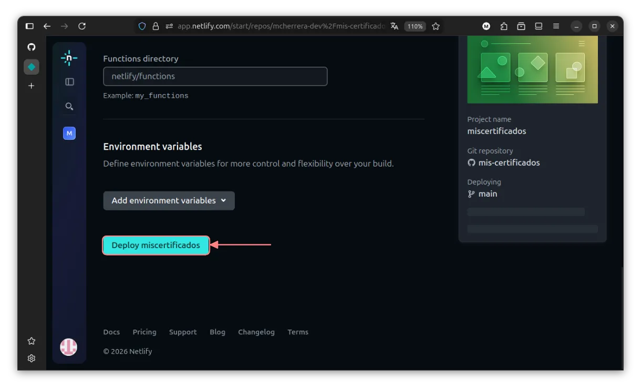The width and height of the screenshot is (641, 389).
Task: Reload the page
Action: pos(82,26)
